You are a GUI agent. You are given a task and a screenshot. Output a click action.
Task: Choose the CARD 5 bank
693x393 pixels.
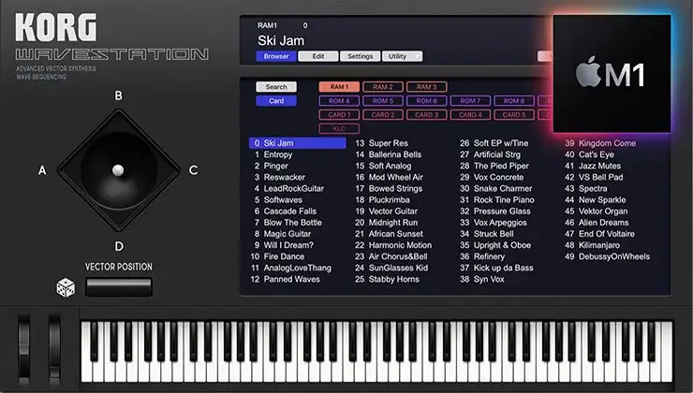coord(514,115)
